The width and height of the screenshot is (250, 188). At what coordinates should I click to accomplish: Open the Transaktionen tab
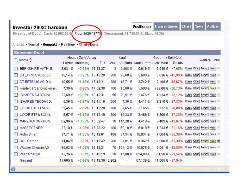coord(166,26)
